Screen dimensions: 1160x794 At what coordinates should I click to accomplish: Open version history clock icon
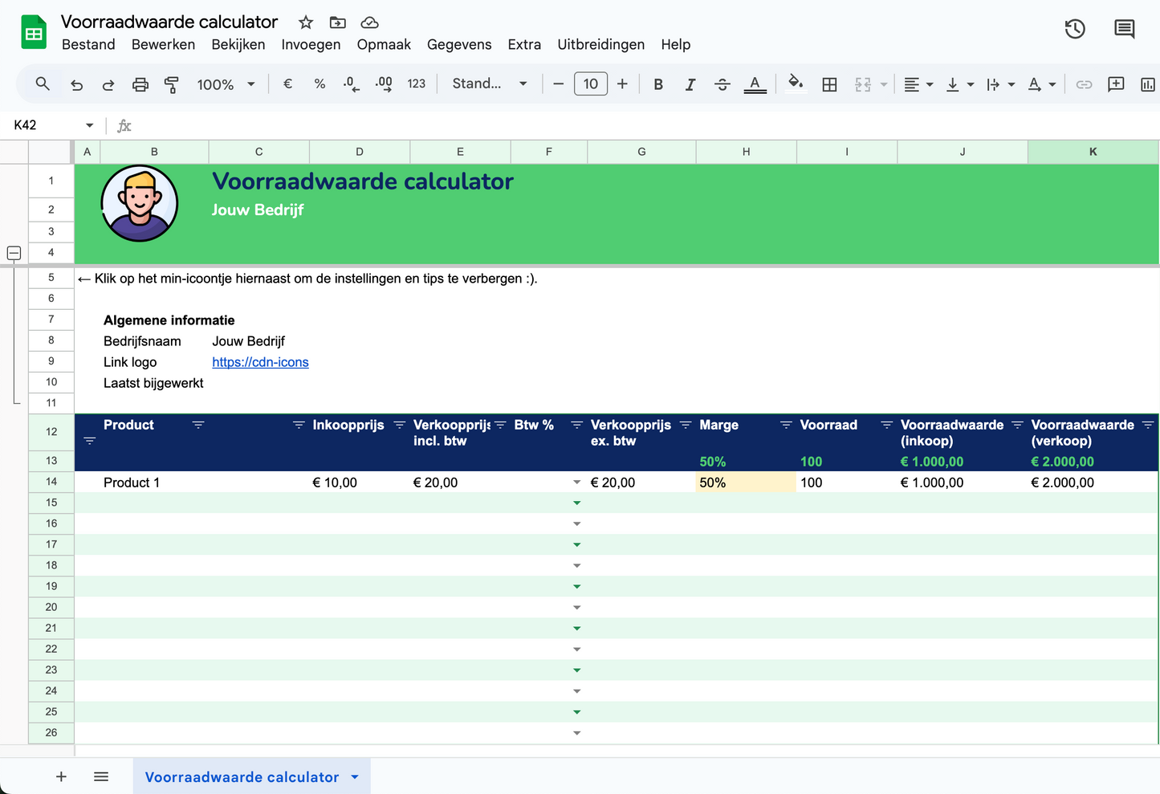click(1075, 30)
